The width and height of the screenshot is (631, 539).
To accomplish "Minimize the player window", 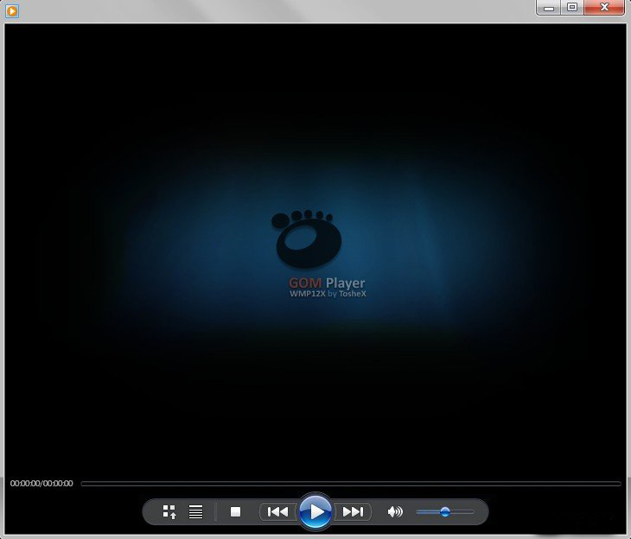I will pos(549,8).
